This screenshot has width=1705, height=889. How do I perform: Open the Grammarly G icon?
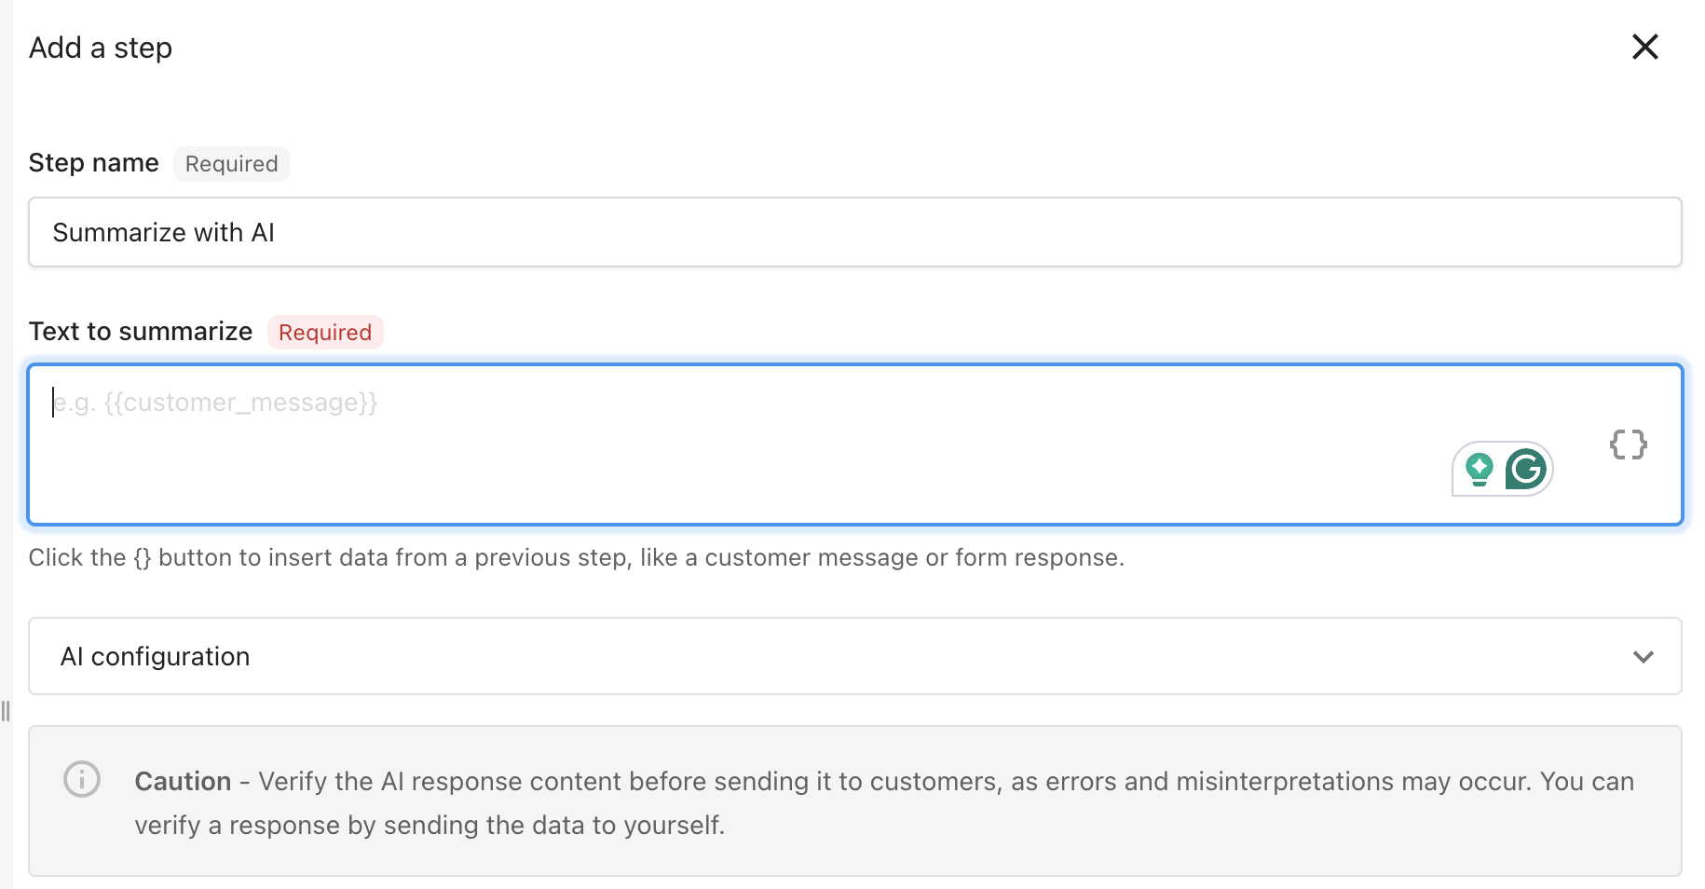[x=1526, y=469]
